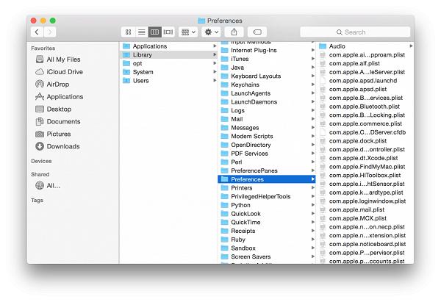This screenshot has width=441, height=302.
Task: Switch to list view
Action: (x=141, y=32)
